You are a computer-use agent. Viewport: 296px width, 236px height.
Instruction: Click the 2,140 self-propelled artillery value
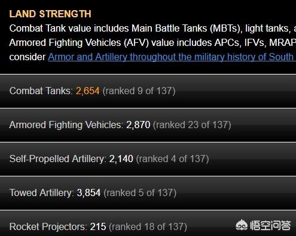tap(121, 159)
